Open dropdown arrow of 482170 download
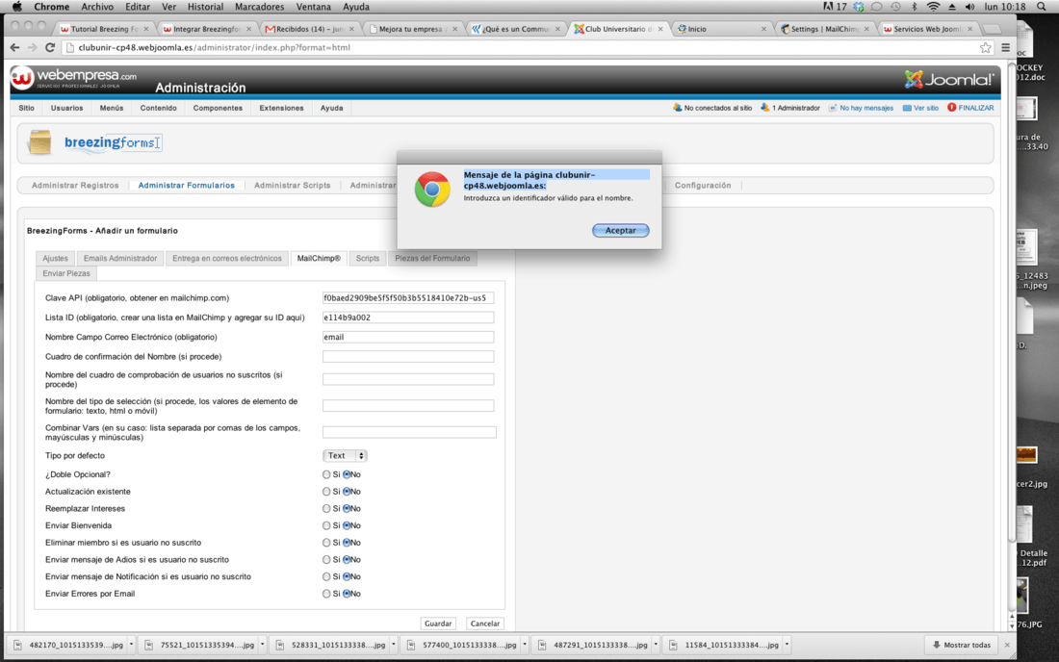 tap(131, 645)
